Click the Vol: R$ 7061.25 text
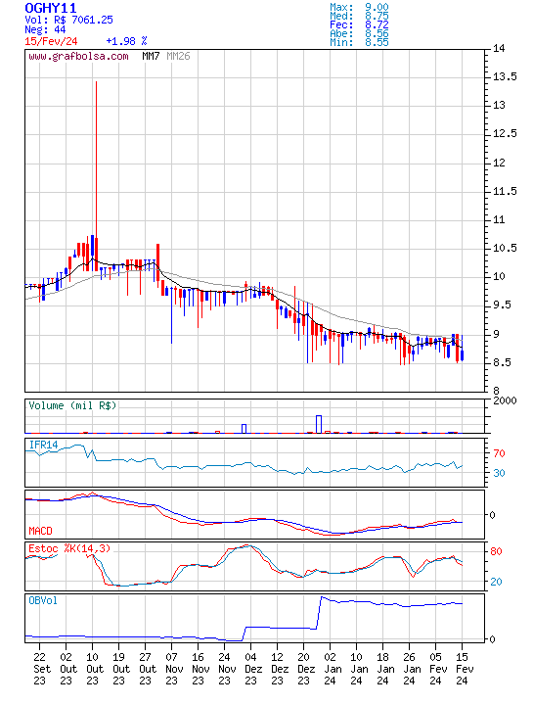The image size is (533, 705). click(x=68, y=20)
